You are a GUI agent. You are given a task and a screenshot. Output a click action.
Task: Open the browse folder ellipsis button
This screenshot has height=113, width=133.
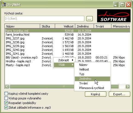(89, 19)
